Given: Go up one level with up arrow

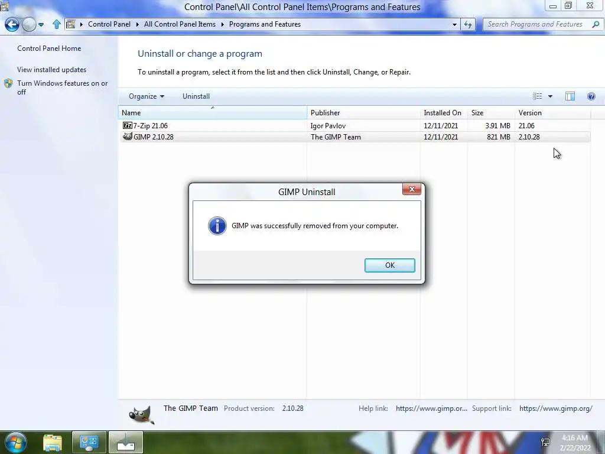Looking at the screenshot, I should [x=57, y=24].
